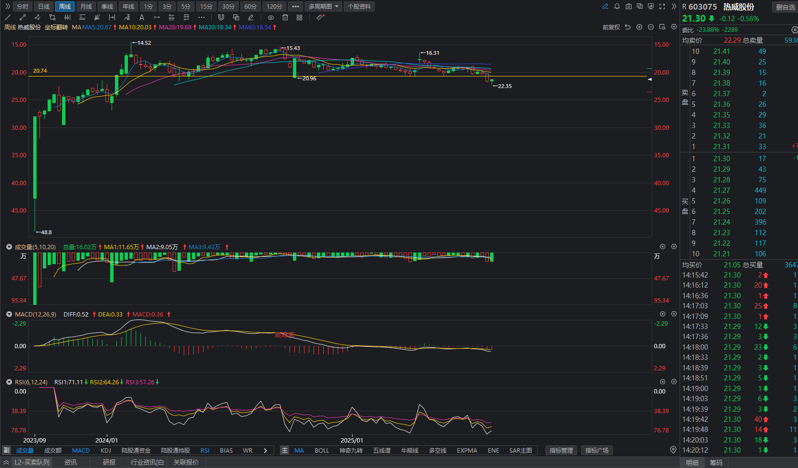This screenshot has width=798, height=468.
Task: Toggle drawing visibility eye icon
Action: tap(271, 17)
